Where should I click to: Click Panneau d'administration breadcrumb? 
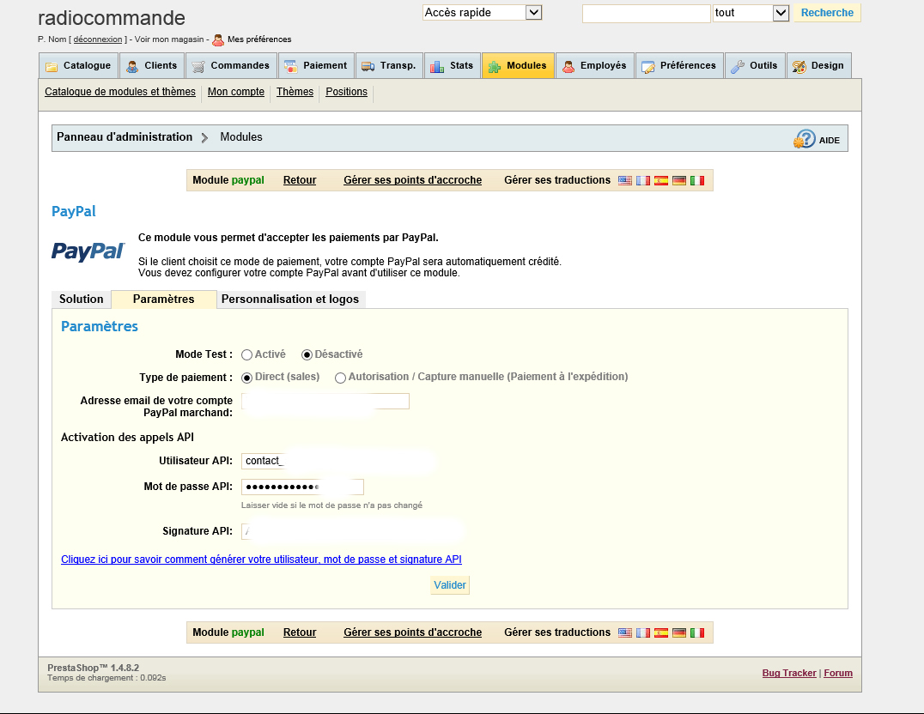pos(125,137)
